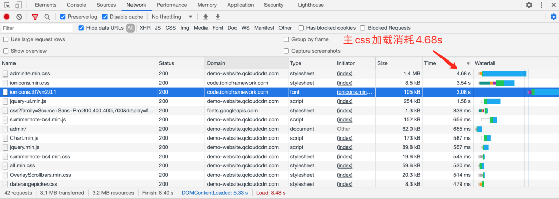Enable Use large request rows
The image size is (559, 199).
point(6,39)
